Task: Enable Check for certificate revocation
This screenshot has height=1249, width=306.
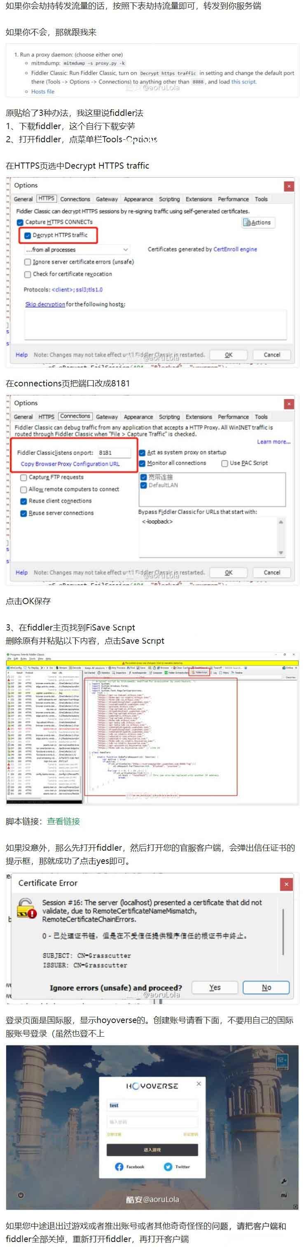Action: (28, 274)
